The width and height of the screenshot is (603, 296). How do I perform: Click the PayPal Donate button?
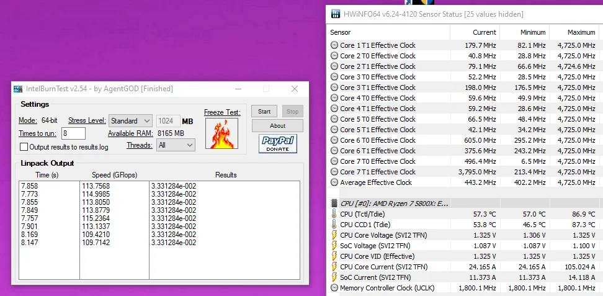point(278,143)
